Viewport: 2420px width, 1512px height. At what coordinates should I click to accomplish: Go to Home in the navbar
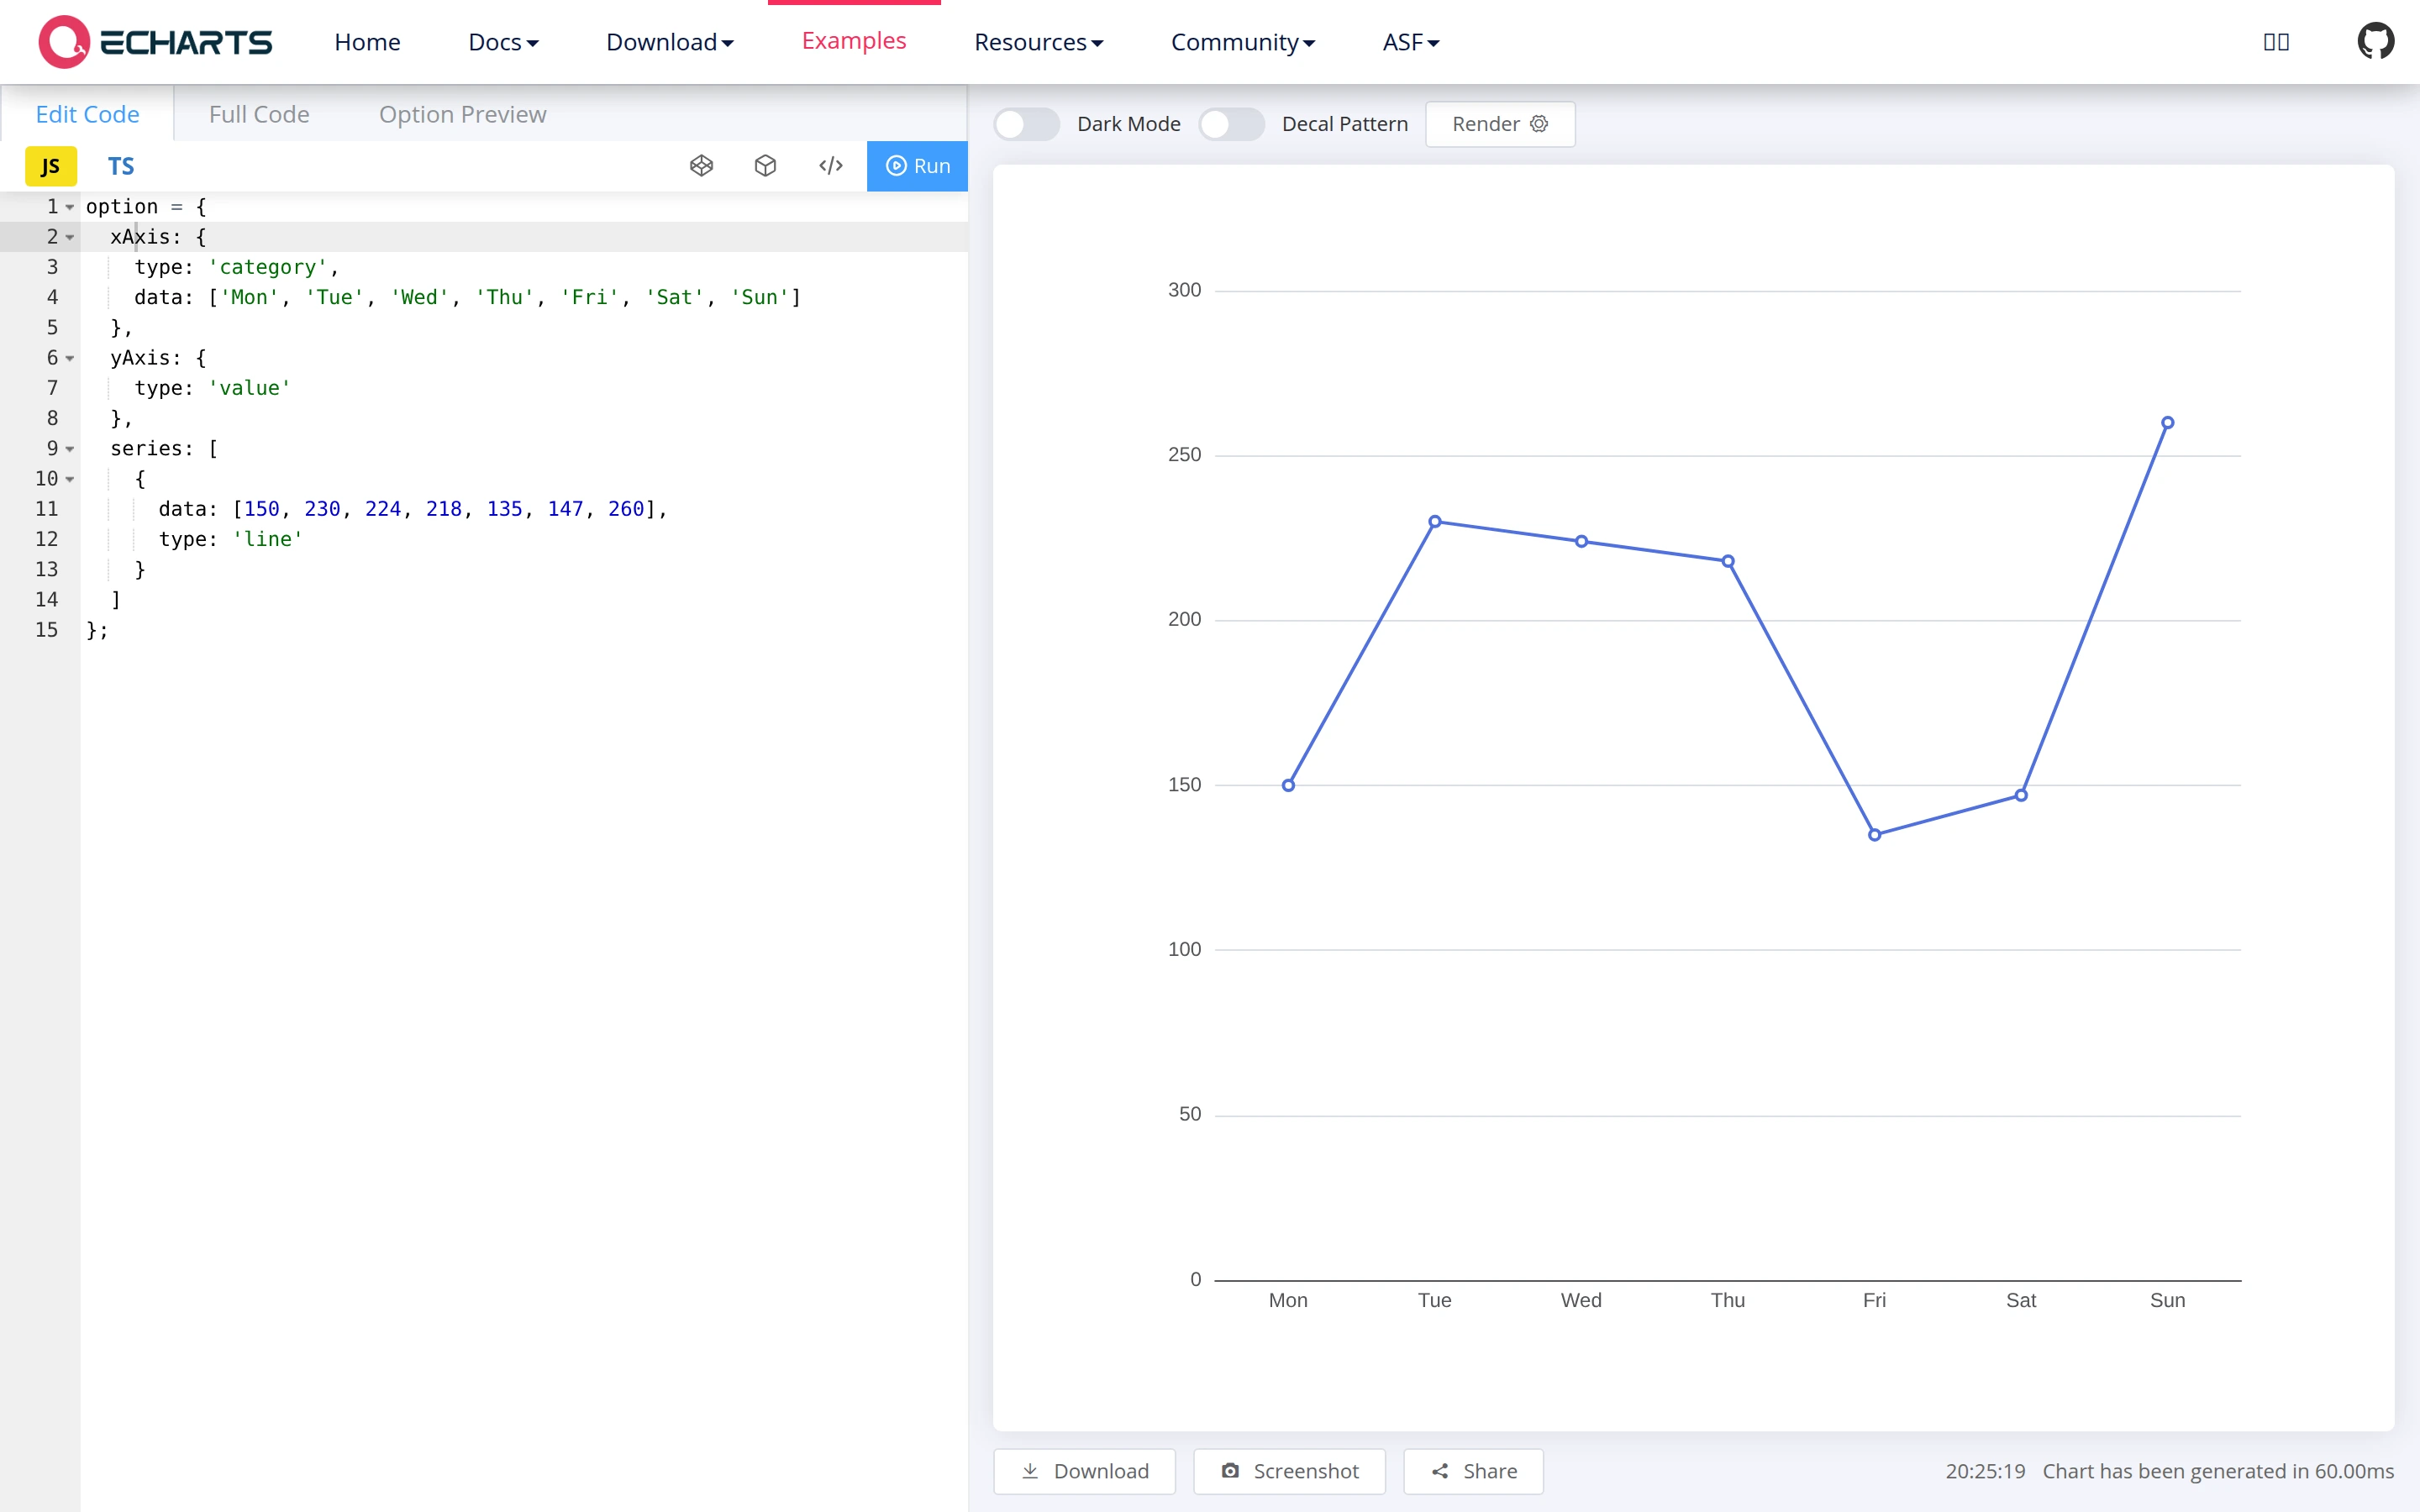coord(367,42)
